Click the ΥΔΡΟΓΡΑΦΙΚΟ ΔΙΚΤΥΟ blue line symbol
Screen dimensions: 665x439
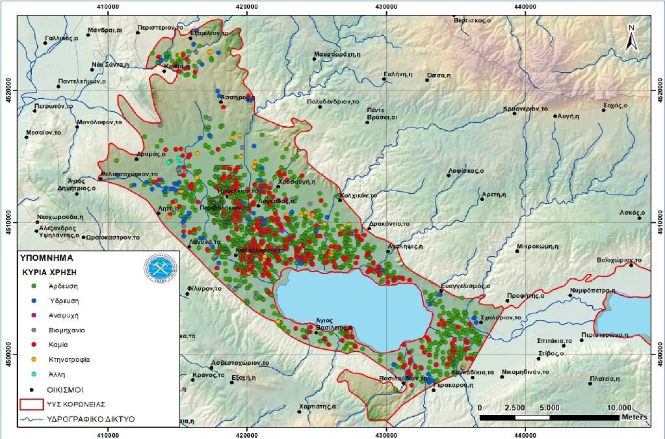point(33,419)
